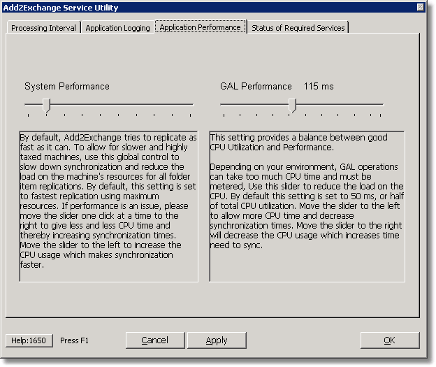Click the System Performance description text box
The height and width of the screenshot is (367, 436).
tap(109, 206)
